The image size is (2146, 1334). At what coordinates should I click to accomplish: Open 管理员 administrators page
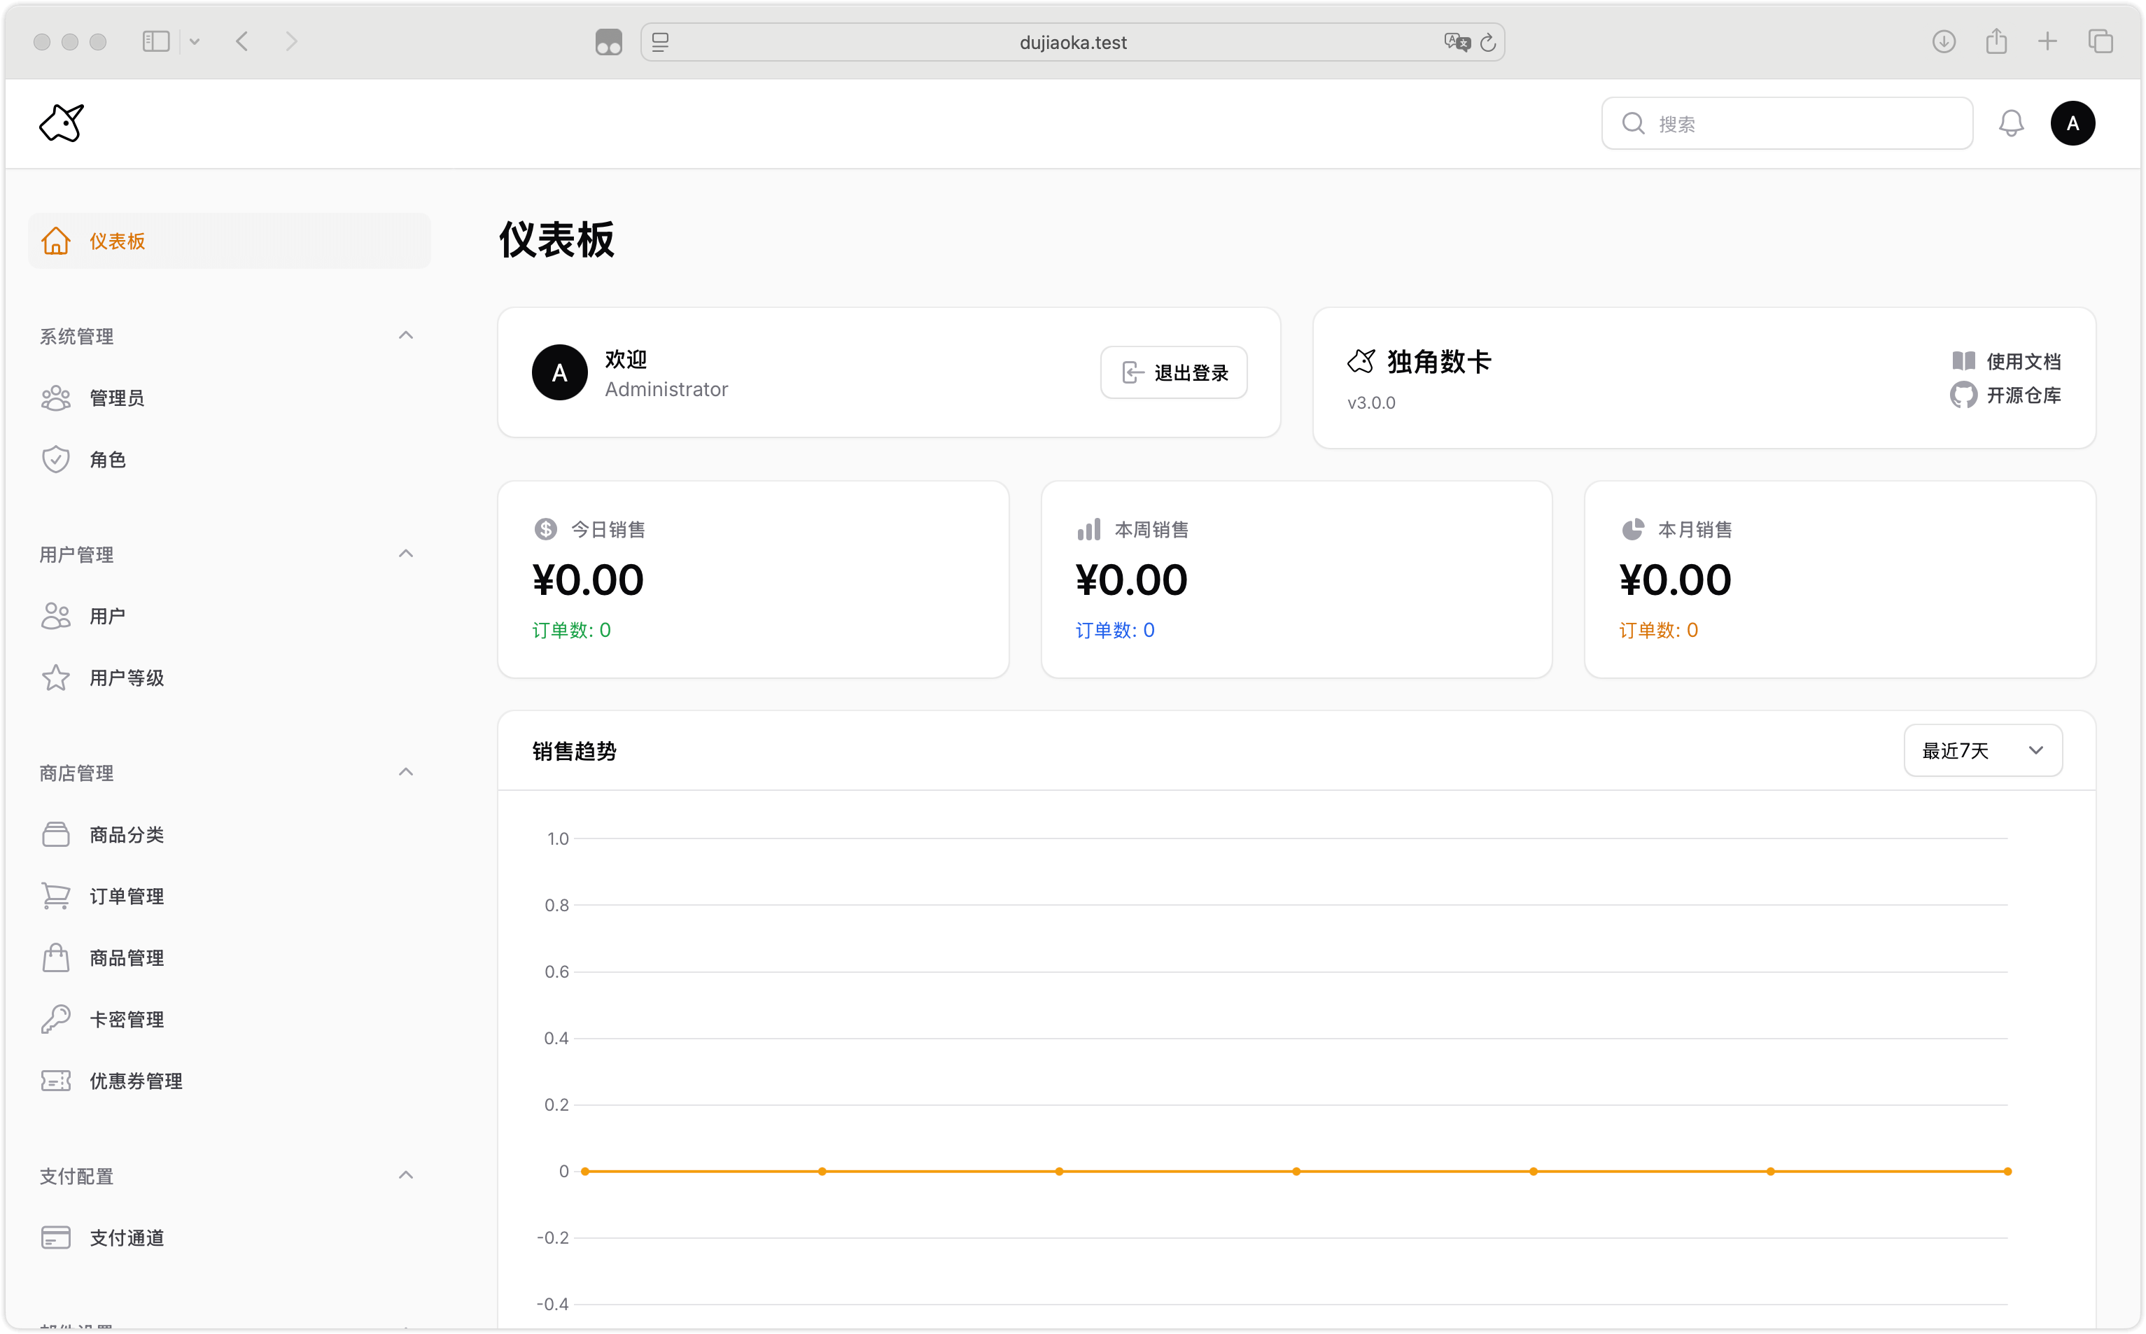coord(230,398)
